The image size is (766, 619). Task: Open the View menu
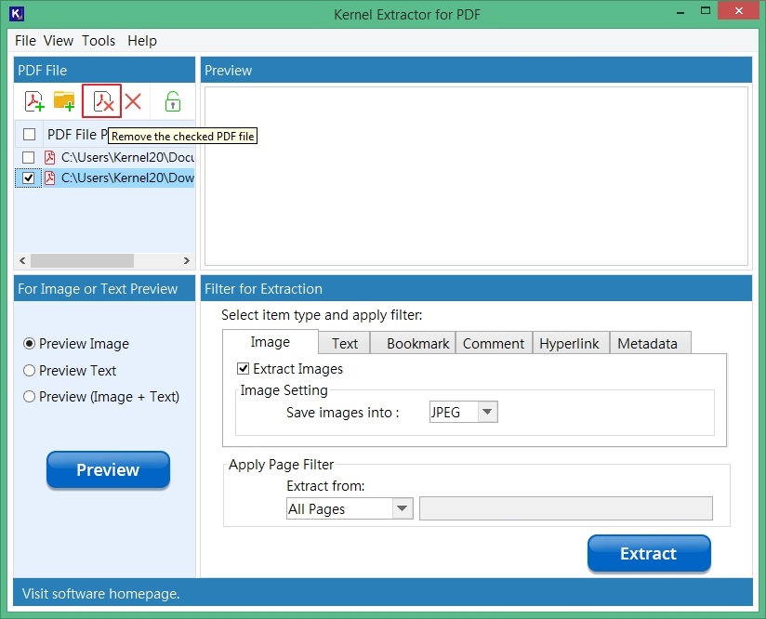click(x=59, y=41)
